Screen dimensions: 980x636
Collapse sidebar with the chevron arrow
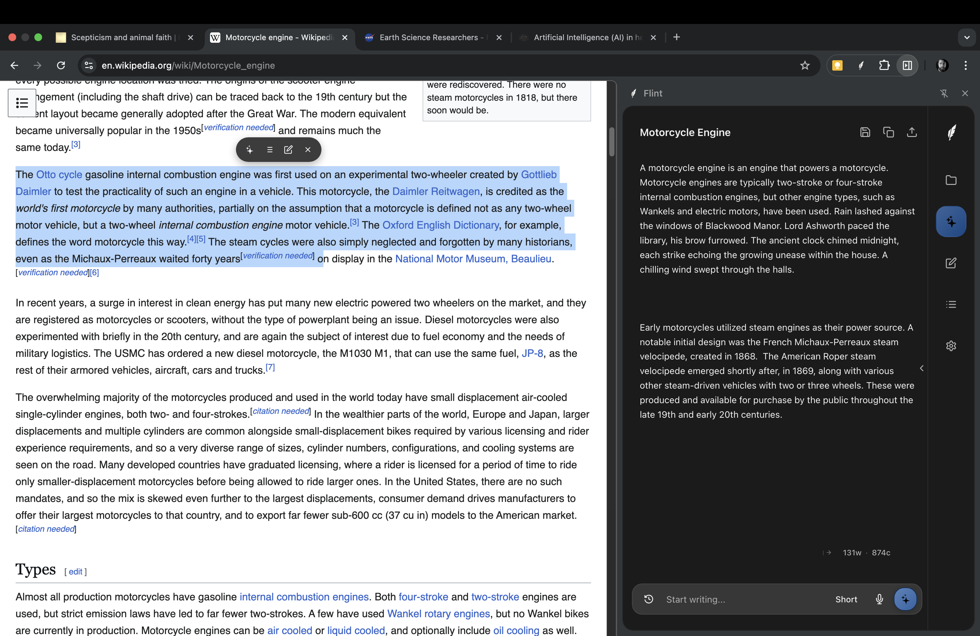(x=922, y=368)
